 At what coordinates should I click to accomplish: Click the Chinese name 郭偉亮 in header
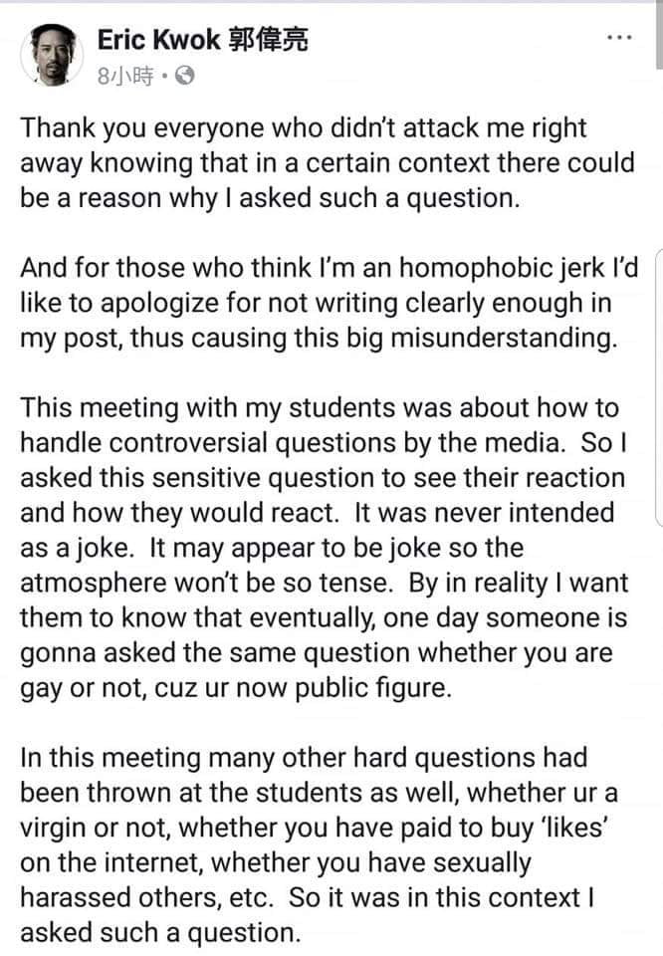268,40
